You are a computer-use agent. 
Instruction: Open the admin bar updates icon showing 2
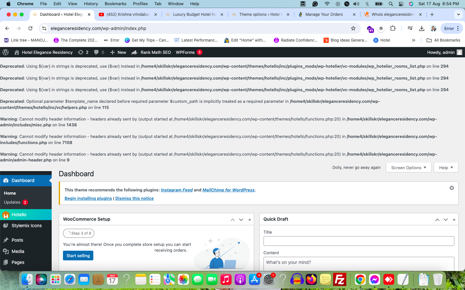pyautogui.click(x=83, y=52)
